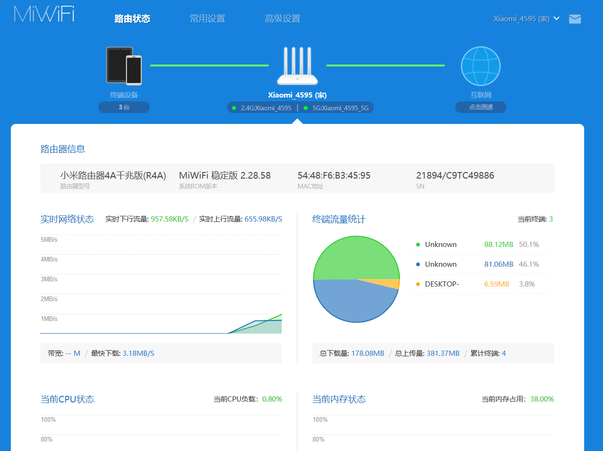Image resolution: width=603 pixels, height=451 pixels.
Task: Click the 3台 connected devices badge
Action: 124,107
